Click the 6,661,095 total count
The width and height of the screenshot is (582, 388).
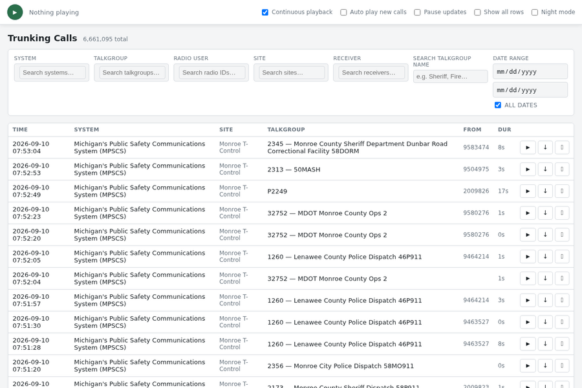point(105,39)
